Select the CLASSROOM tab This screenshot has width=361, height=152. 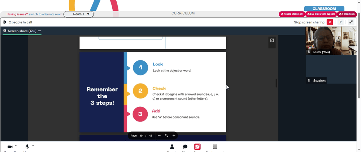[324, 9]
